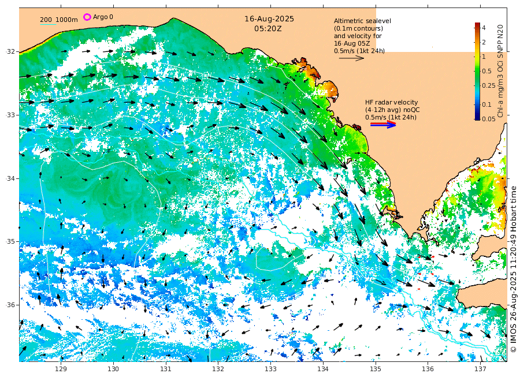Click the IMOS copyright timestamp text
Viewport: 520px width, 381px height.
514,270
